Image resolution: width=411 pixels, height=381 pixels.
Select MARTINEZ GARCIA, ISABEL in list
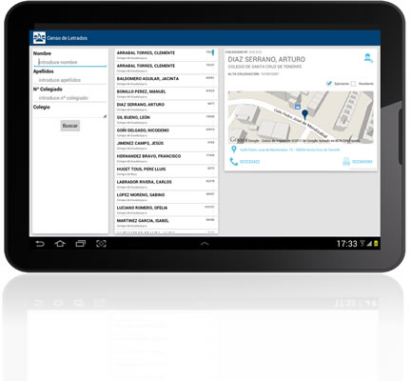pyautogui.click(x=166, y=223)
